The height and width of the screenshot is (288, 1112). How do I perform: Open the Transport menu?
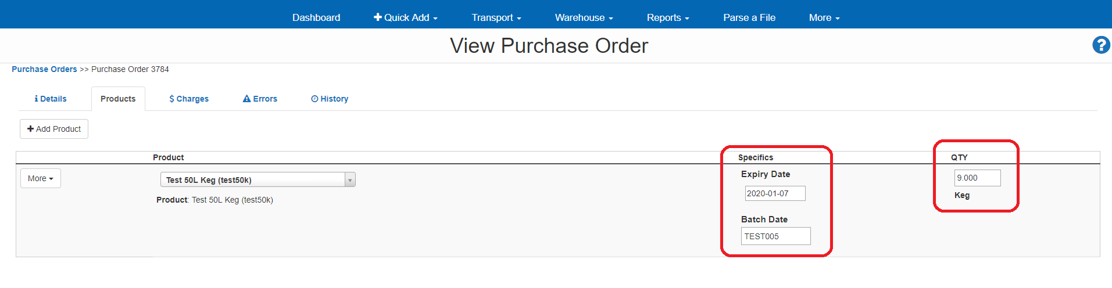(x=496, y=17)
